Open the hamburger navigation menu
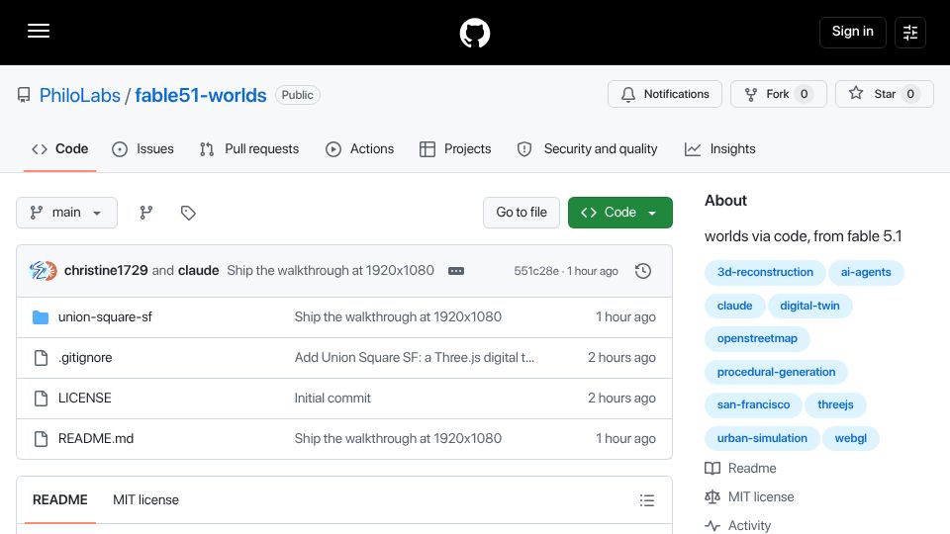The height and width of the screenshot is (534, 950). (39, 31)
